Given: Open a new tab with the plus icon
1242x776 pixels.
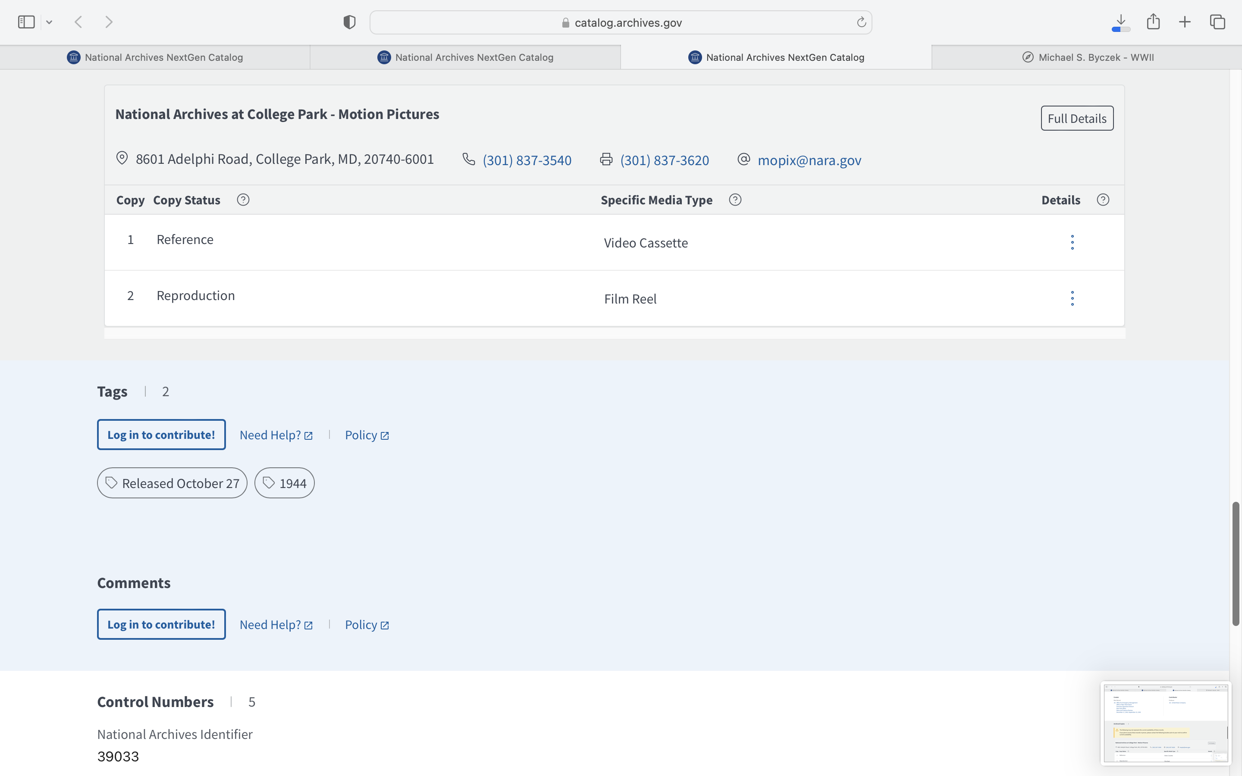Looking at the screenshot, I should pos(1185,22).
